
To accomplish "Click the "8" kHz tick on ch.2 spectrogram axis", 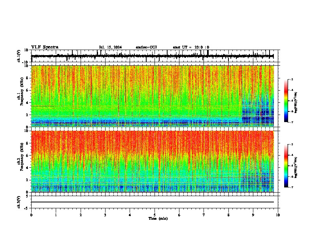I will point(28,143).
